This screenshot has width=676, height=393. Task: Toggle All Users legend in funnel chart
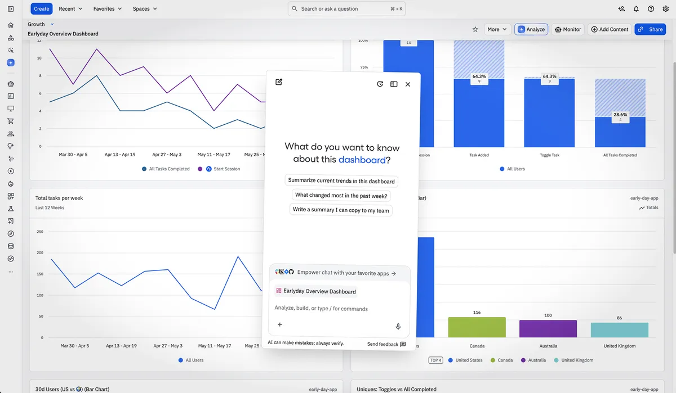[x=513, y=169]
